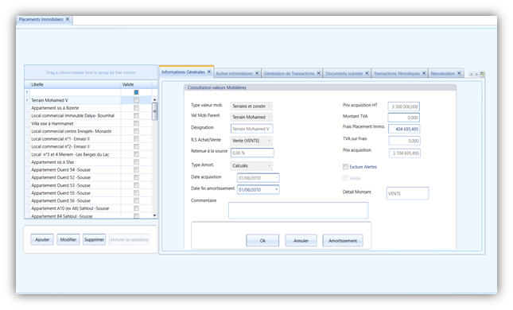
Task: Click in the Frais Placement Immo. field
Action: pos(404,129)
